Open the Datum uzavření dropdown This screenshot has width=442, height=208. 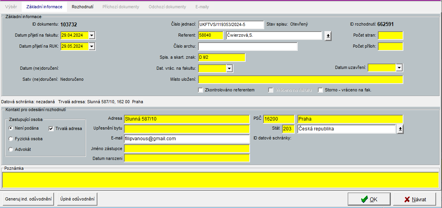point(399,68)
